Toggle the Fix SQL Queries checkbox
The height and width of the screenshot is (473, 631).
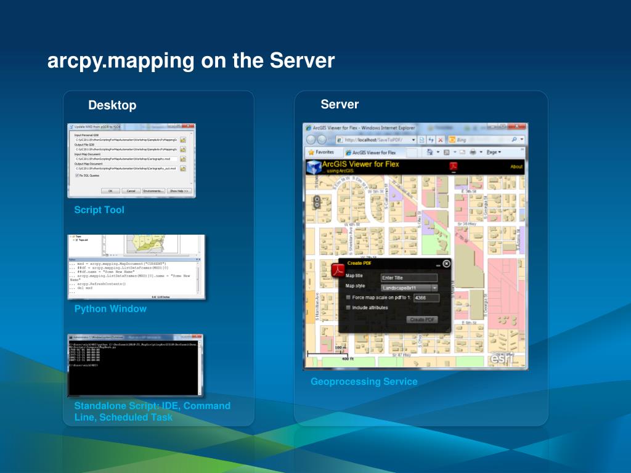pyautogui.click(x=77, y=176)
